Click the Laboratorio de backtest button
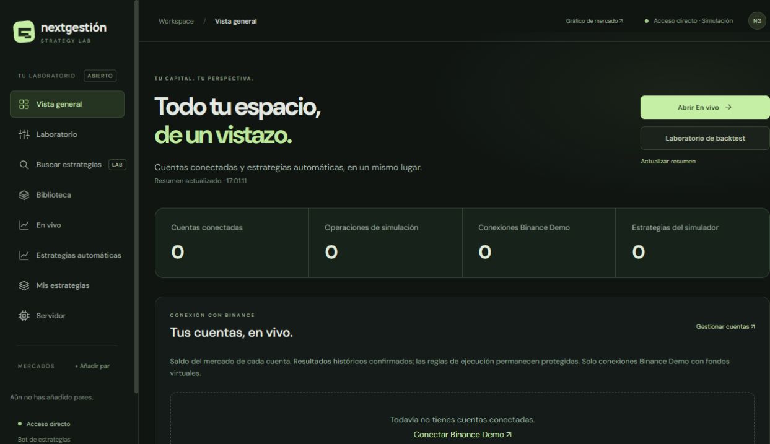Screen dimensions: 770x444 (705, 138)
